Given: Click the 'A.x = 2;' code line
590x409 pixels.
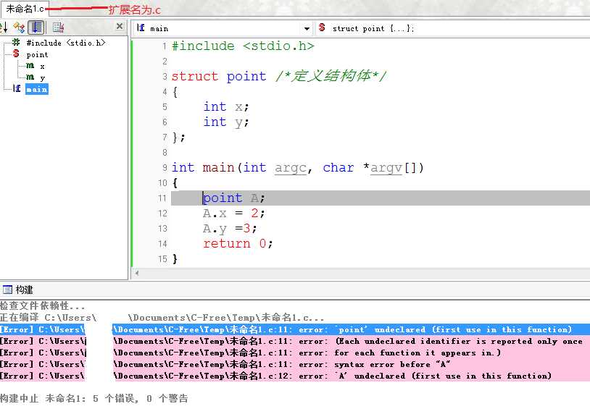Looking at the screenshot, I should (233, 214).
